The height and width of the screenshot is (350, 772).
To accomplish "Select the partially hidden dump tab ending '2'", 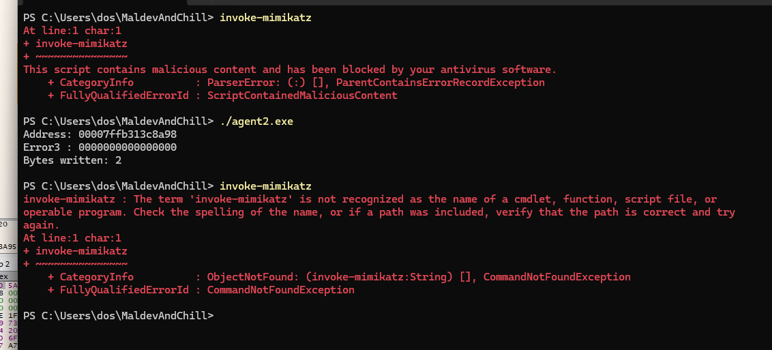I will point(5,264).
